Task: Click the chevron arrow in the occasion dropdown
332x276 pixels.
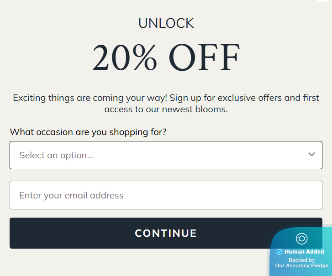Action: pyautogui.click(x=311, y=155)
